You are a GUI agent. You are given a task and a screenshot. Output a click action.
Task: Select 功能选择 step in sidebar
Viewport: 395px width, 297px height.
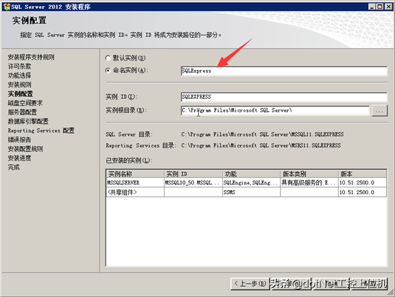19,75
